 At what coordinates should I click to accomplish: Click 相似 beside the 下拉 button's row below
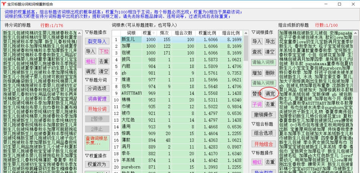(x=91, y=61)
